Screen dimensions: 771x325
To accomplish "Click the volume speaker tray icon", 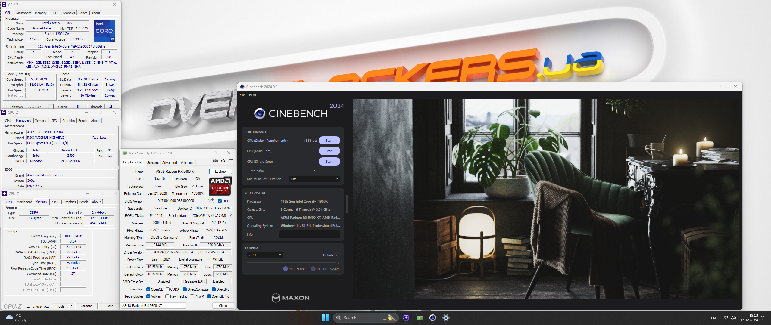I will pos(733,318).
